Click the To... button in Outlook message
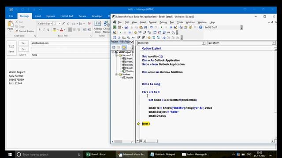 pos(23,43)
